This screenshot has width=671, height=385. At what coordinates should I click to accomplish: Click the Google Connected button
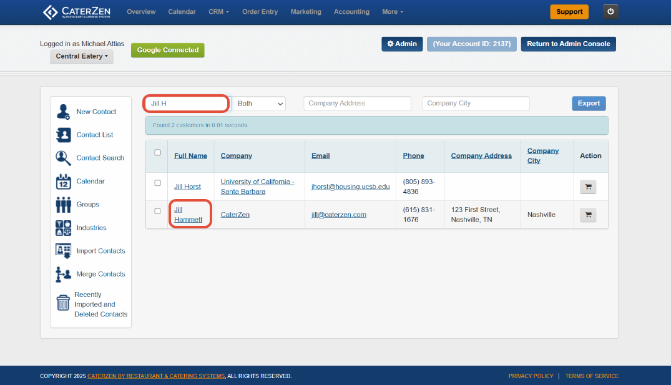point(168,50)
